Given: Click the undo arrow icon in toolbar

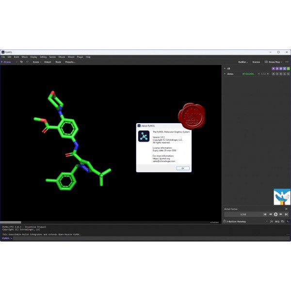Looking at the screenshot, I should click(x=21, y=62).
